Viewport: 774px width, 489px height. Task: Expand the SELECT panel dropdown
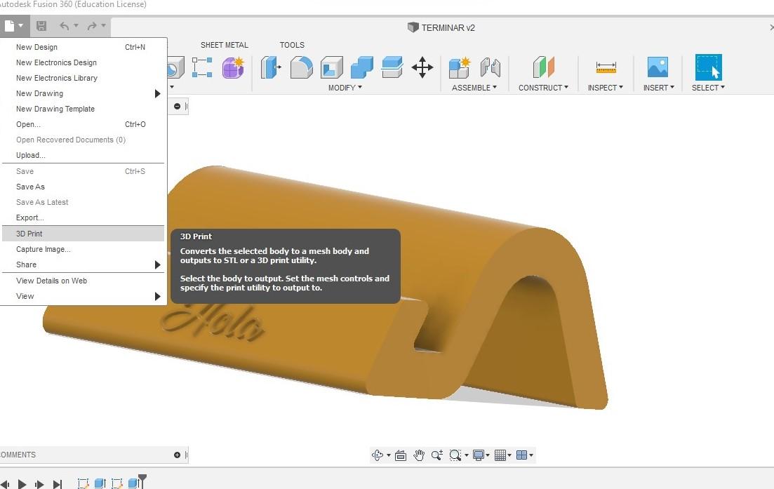708,87
